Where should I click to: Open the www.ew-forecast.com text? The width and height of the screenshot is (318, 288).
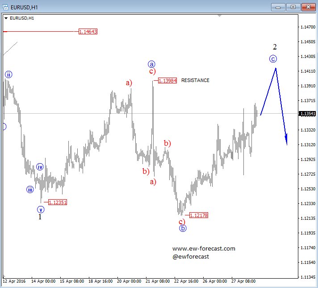tap(204, 248)
